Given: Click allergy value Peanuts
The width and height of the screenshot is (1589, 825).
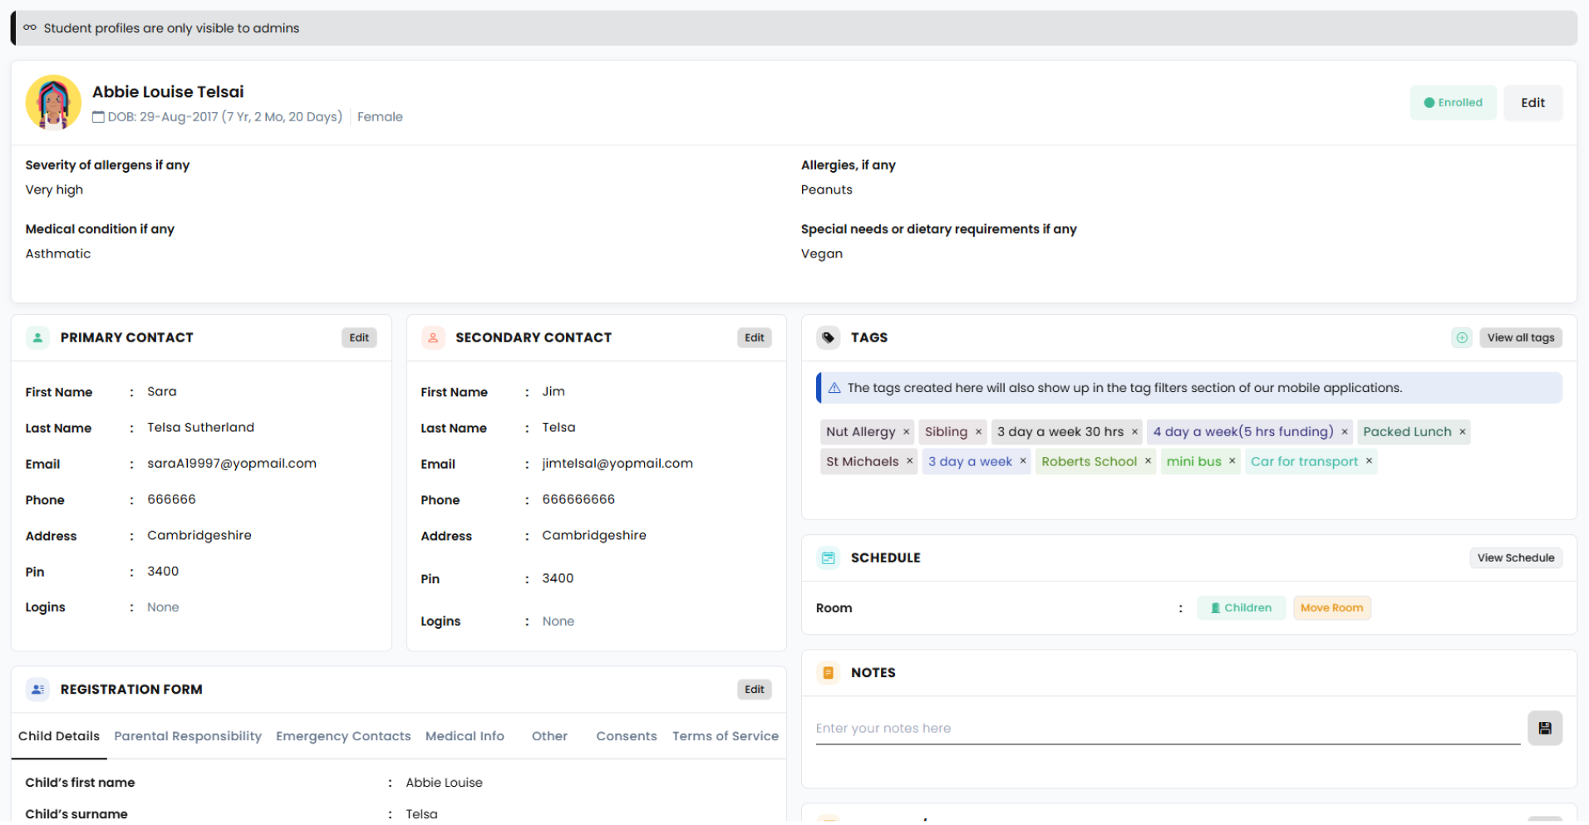Looking at the screenshot, I should tap(826, 189).
